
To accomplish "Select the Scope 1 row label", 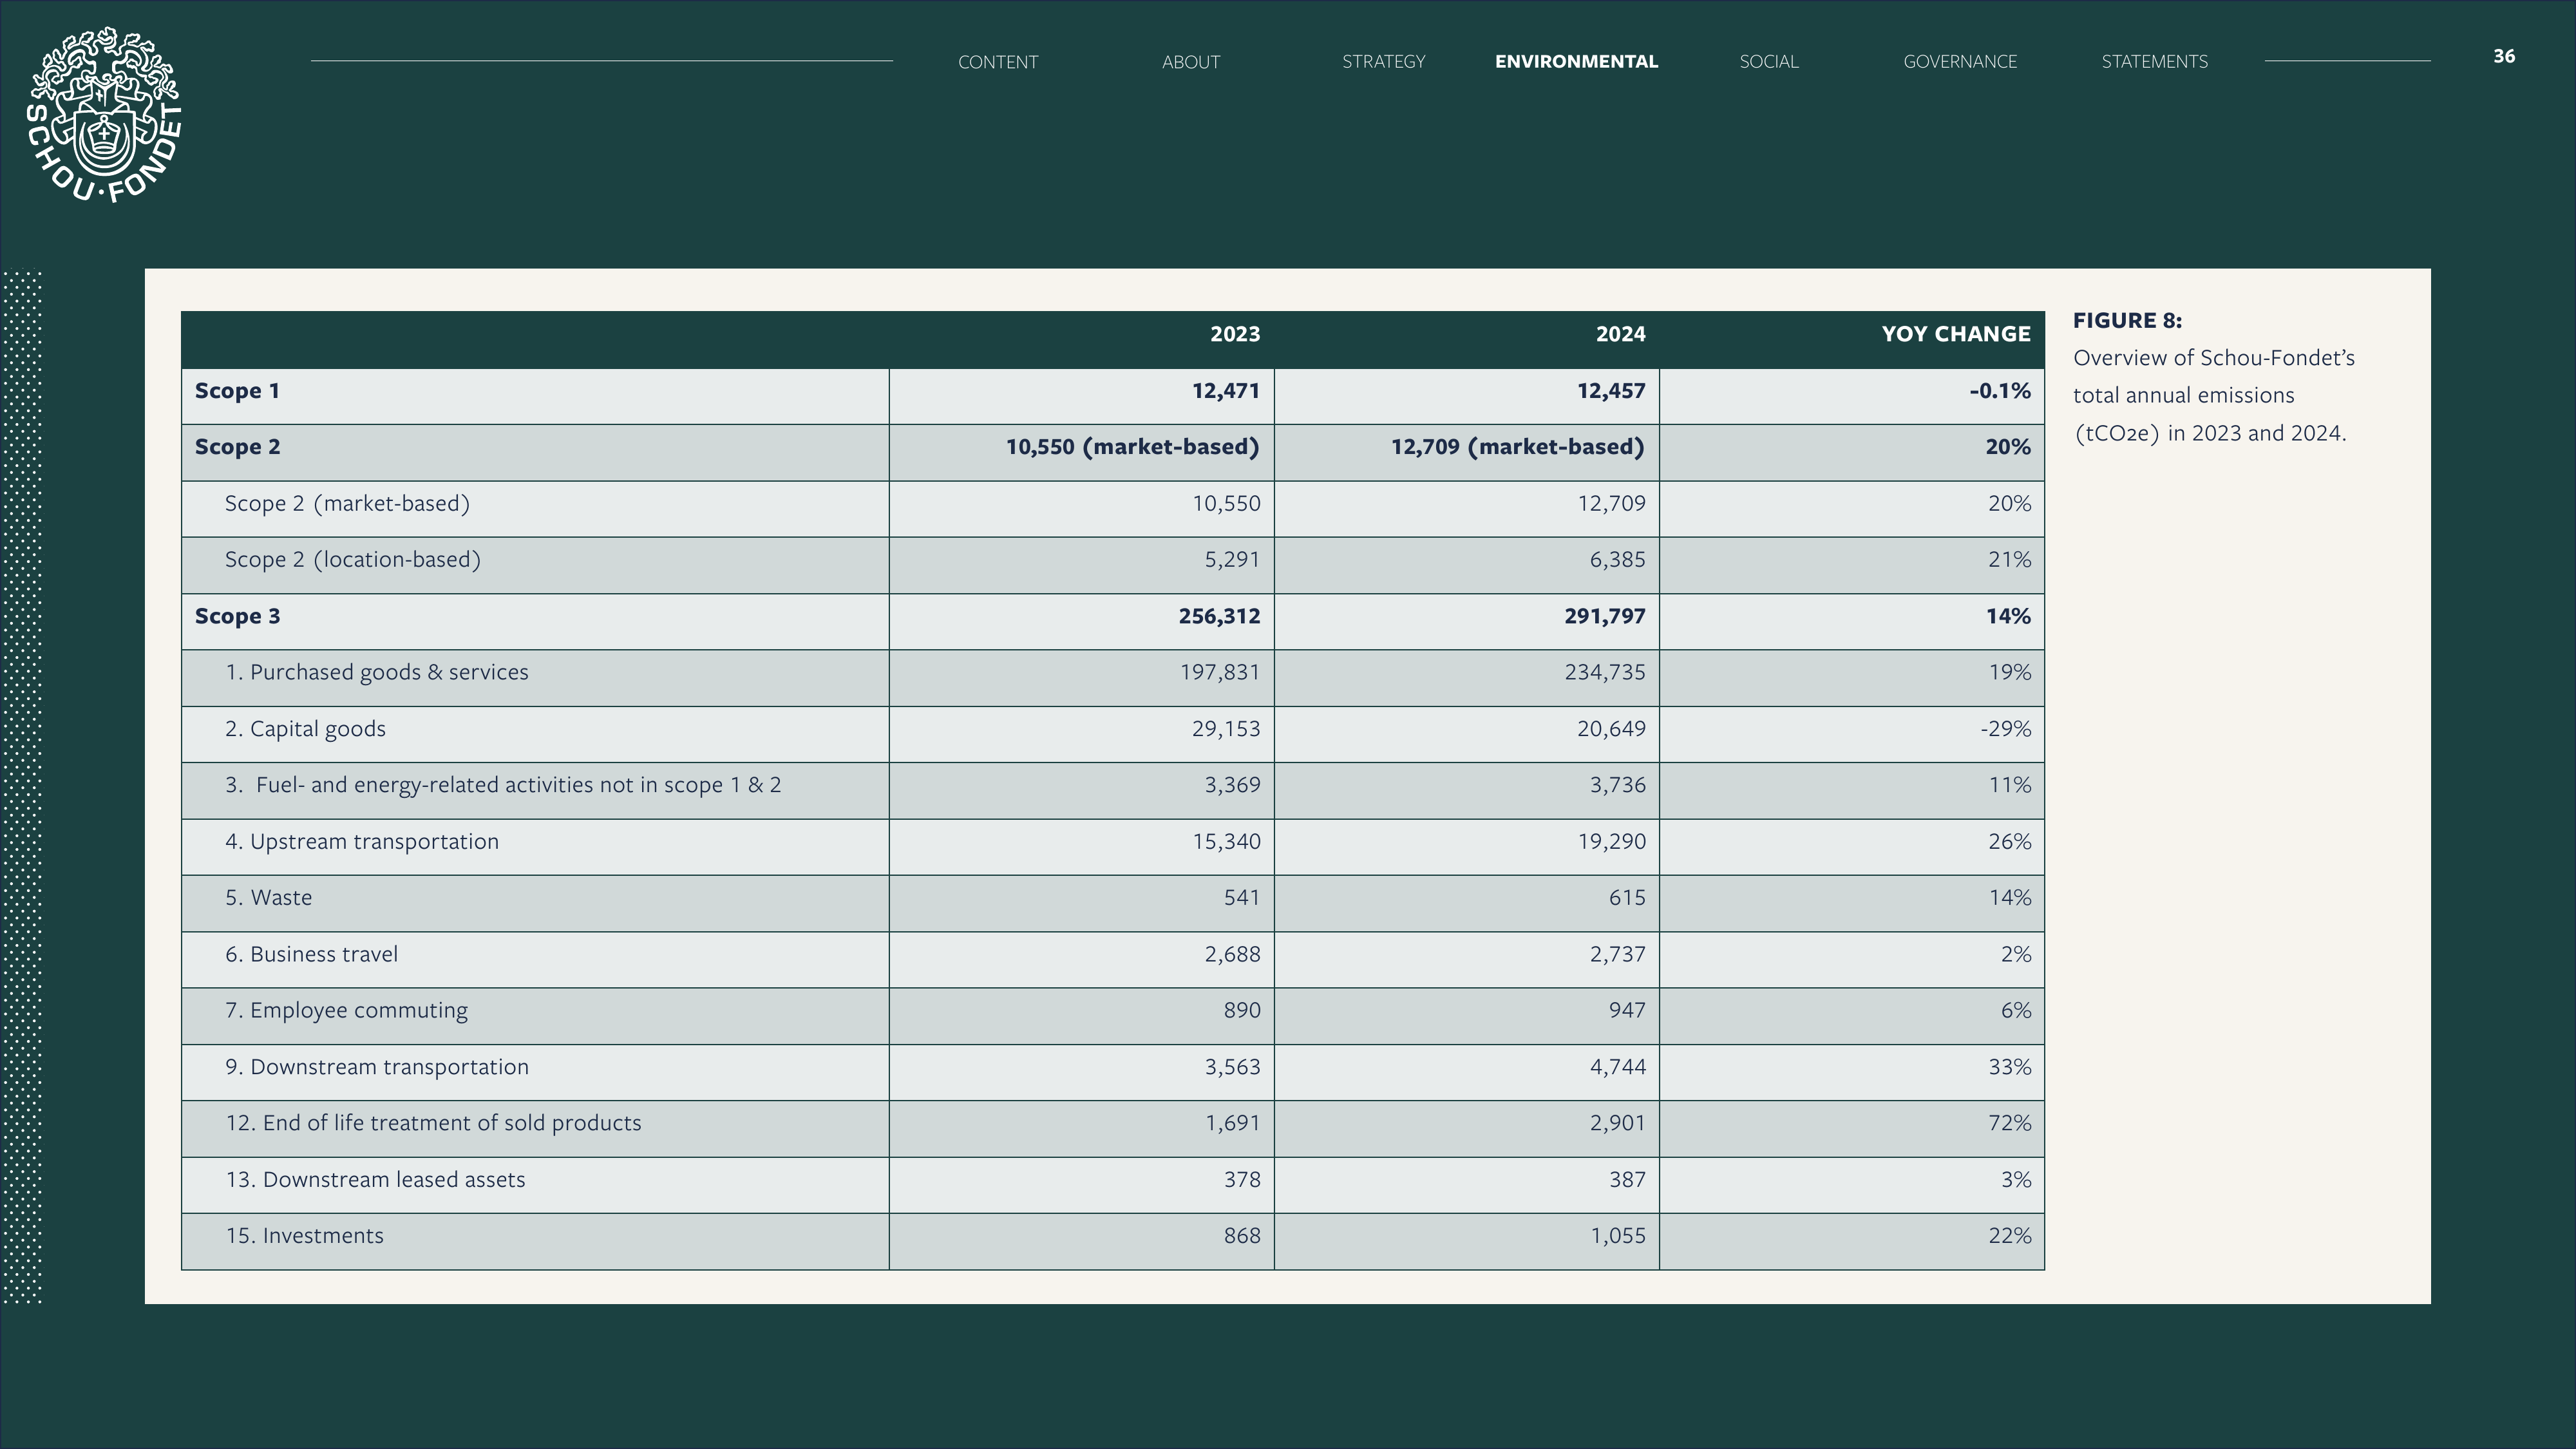I will pos(237,391).
